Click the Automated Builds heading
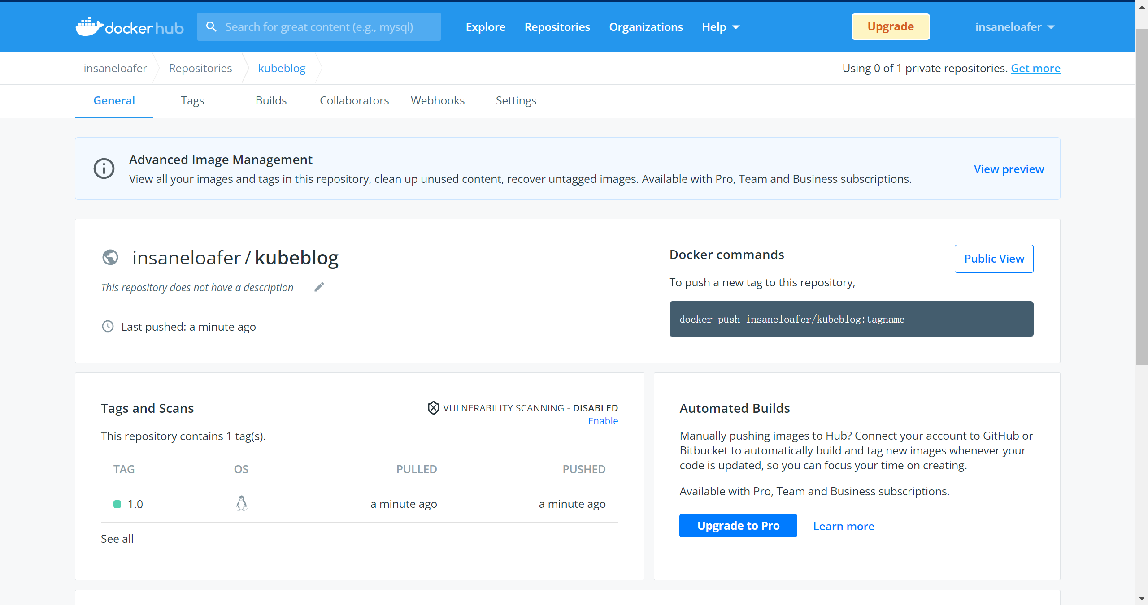This screenshot has width=1148, height=605. (735, 408)
